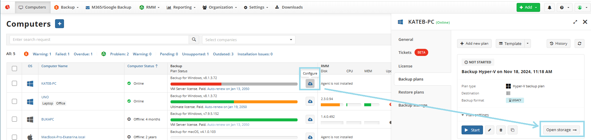Click the green RMM filter icon in summary
Screen dimensions: 591x140
tap(104, 54)
